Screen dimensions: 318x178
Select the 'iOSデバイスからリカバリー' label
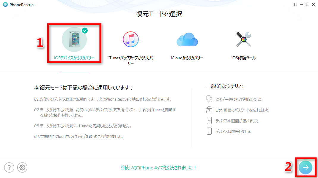point(74,58)
